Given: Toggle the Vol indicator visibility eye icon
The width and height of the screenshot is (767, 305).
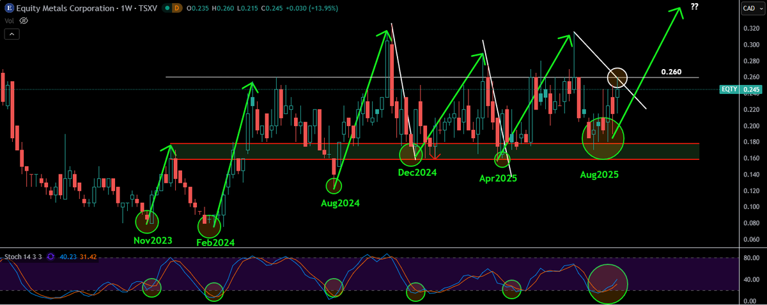Looking at the screenshot, I should 24,20.
